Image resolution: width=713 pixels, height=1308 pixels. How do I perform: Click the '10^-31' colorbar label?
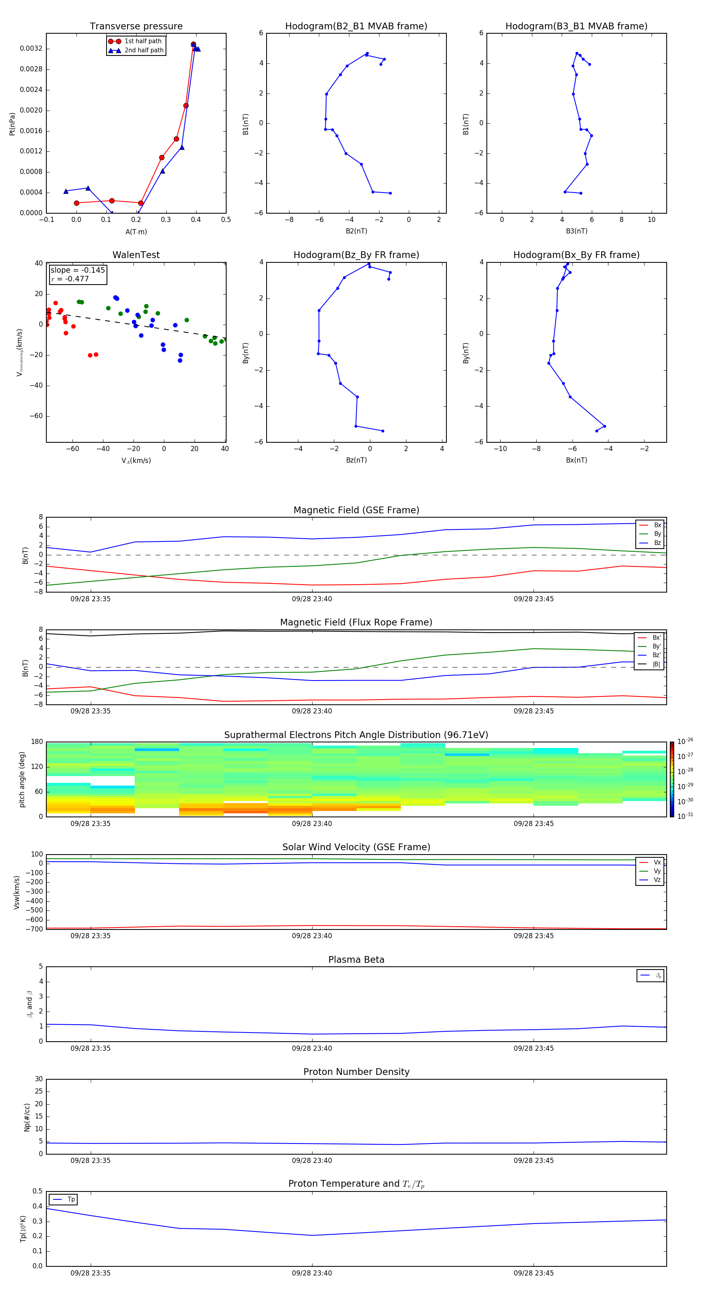(685, 816)
